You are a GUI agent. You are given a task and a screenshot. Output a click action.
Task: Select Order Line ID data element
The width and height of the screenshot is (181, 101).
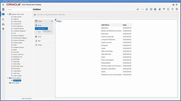(17, 17)
